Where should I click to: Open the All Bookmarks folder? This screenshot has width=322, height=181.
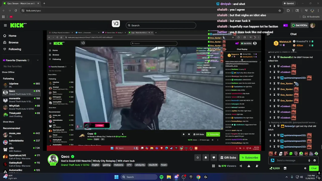tap(311, 17)
